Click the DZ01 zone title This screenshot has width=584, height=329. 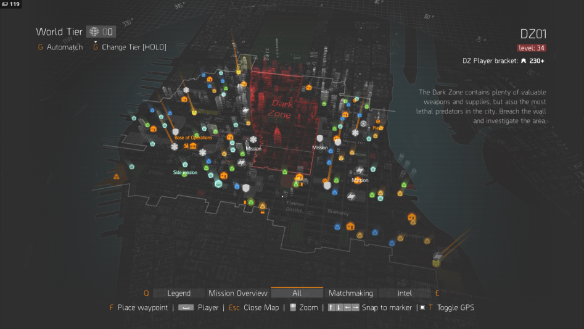(x=533, y=34)
